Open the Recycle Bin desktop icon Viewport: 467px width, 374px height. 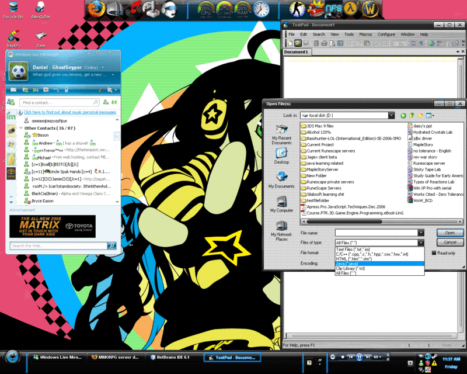click(x=13, y=9)
